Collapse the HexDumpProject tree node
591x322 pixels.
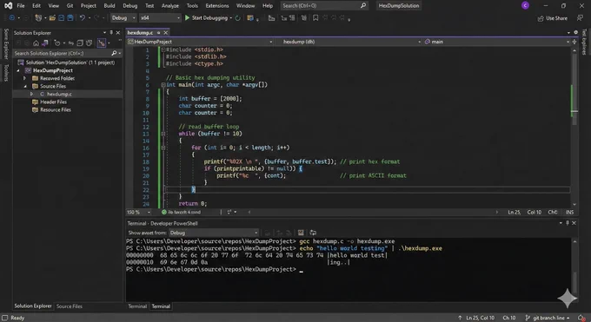pyautogui.click(x=18, y=70)
